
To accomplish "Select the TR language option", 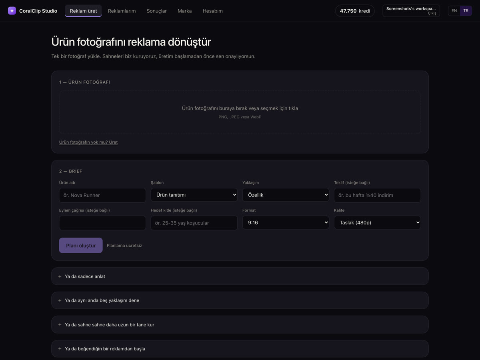I will [x=466, y=11].
